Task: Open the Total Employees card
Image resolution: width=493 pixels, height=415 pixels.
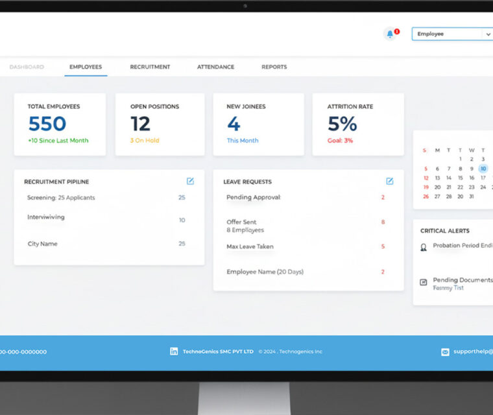Action: tap(60, 124)
